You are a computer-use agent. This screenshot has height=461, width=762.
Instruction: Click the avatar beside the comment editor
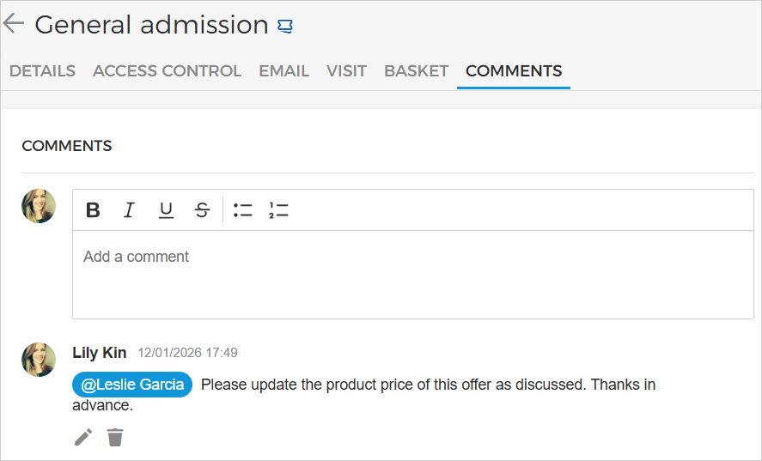[x=39, y=206]
